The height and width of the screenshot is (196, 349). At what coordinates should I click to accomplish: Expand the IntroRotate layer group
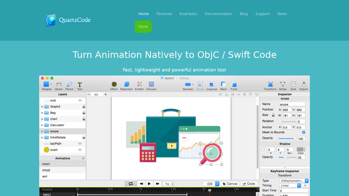tap(42, 138)
